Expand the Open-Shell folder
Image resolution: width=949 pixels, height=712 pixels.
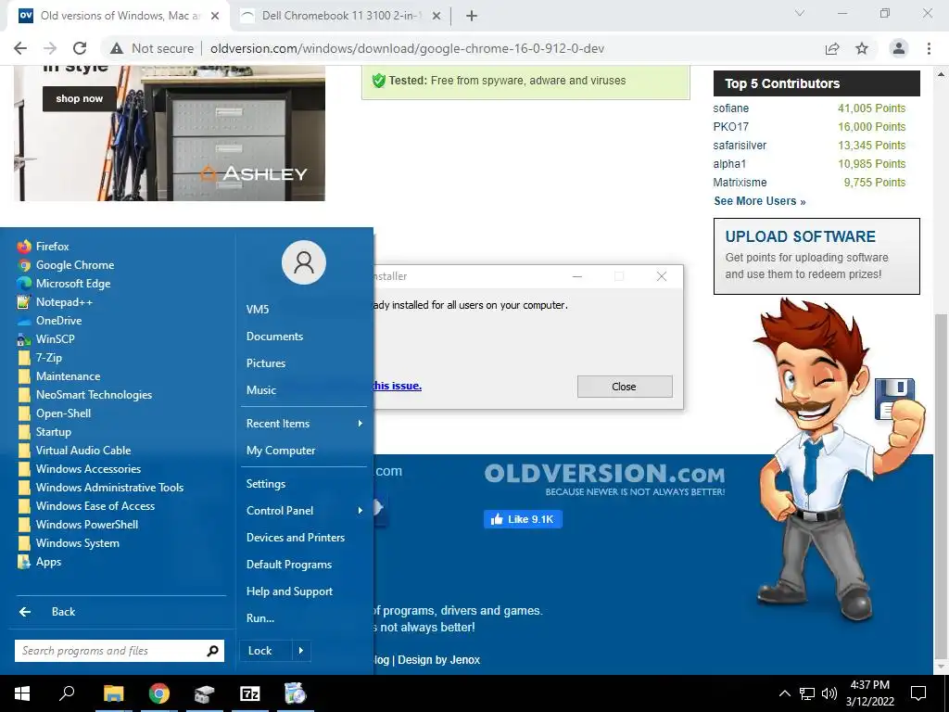click(x=55, y=413)
